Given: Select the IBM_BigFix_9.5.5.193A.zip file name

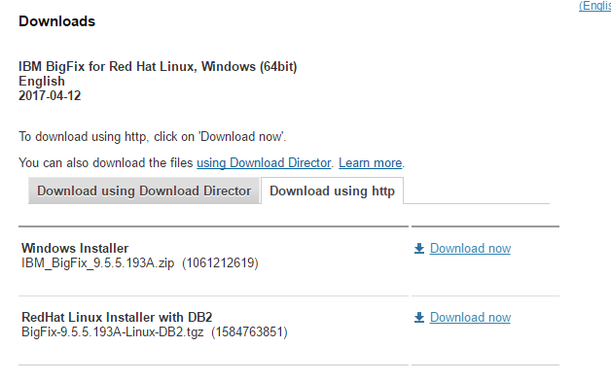Looking at the screenshot, I should click(x=98, y=262).
